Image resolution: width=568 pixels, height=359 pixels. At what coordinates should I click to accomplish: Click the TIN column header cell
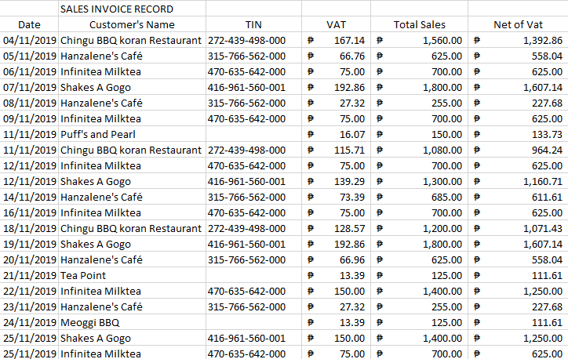click(x=253, y=25)
